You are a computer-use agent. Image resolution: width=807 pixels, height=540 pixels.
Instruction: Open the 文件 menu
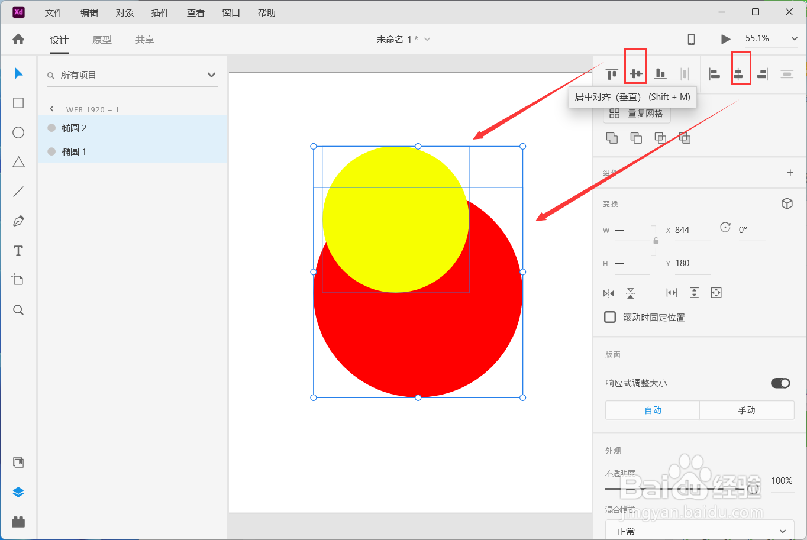click(54, 12)
